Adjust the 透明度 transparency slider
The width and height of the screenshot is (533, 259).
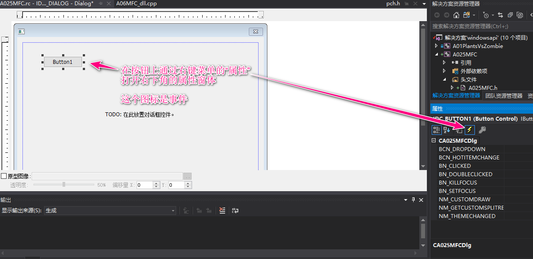64,185
